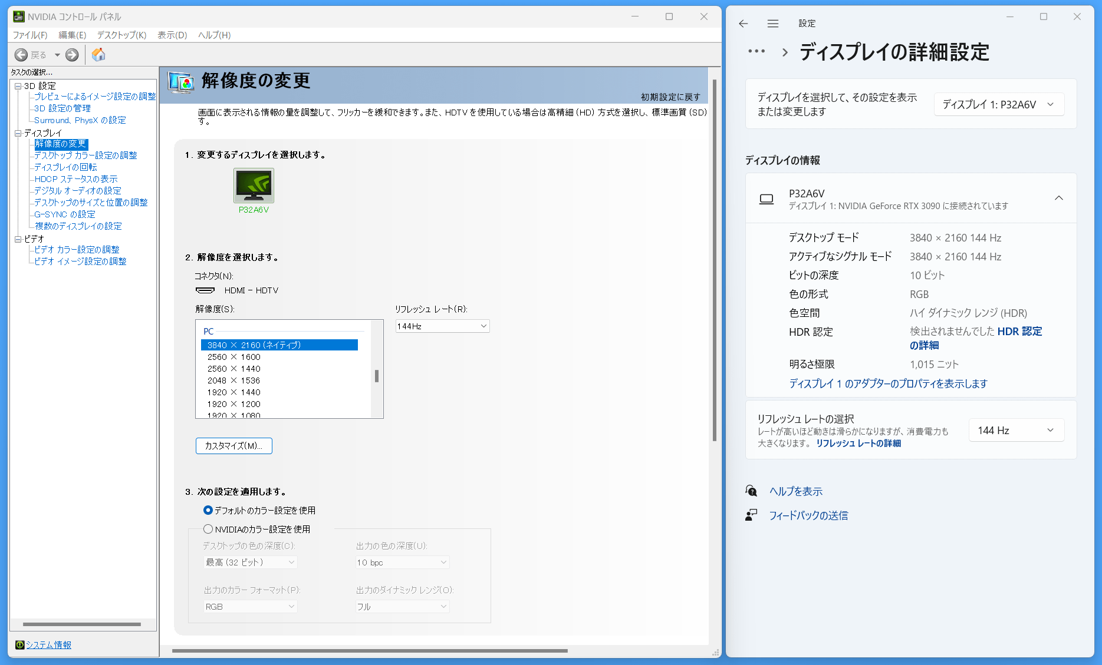Open HDCP ステータスの表示

click(76, 179)
